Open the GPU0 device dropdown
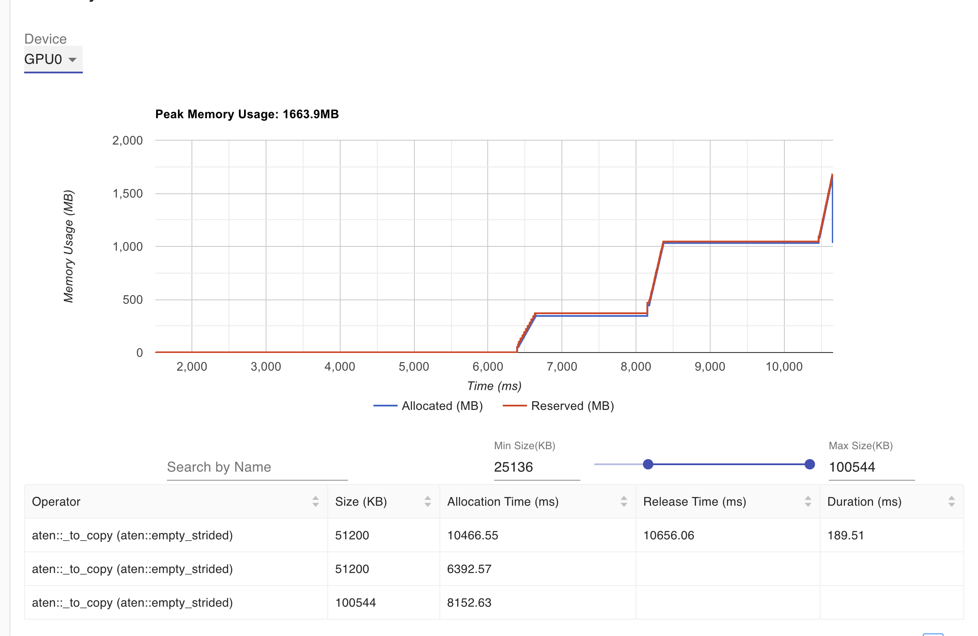 tap(53, 59)
